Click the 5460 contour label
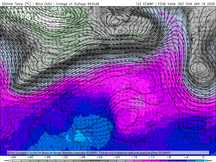 tap(28, 80)
